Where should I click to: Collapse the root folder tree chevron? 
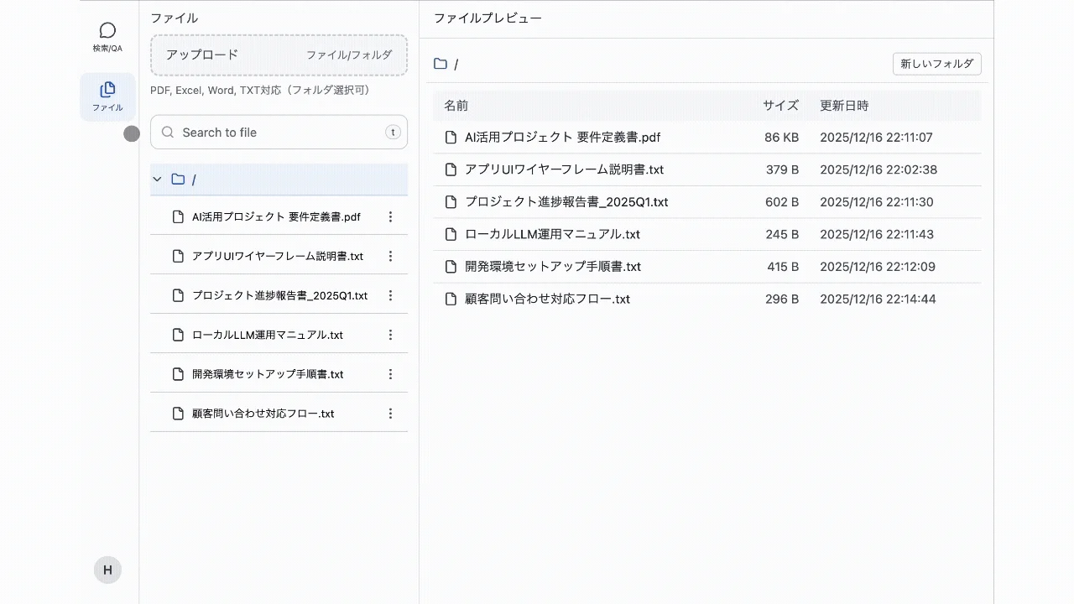157,179
